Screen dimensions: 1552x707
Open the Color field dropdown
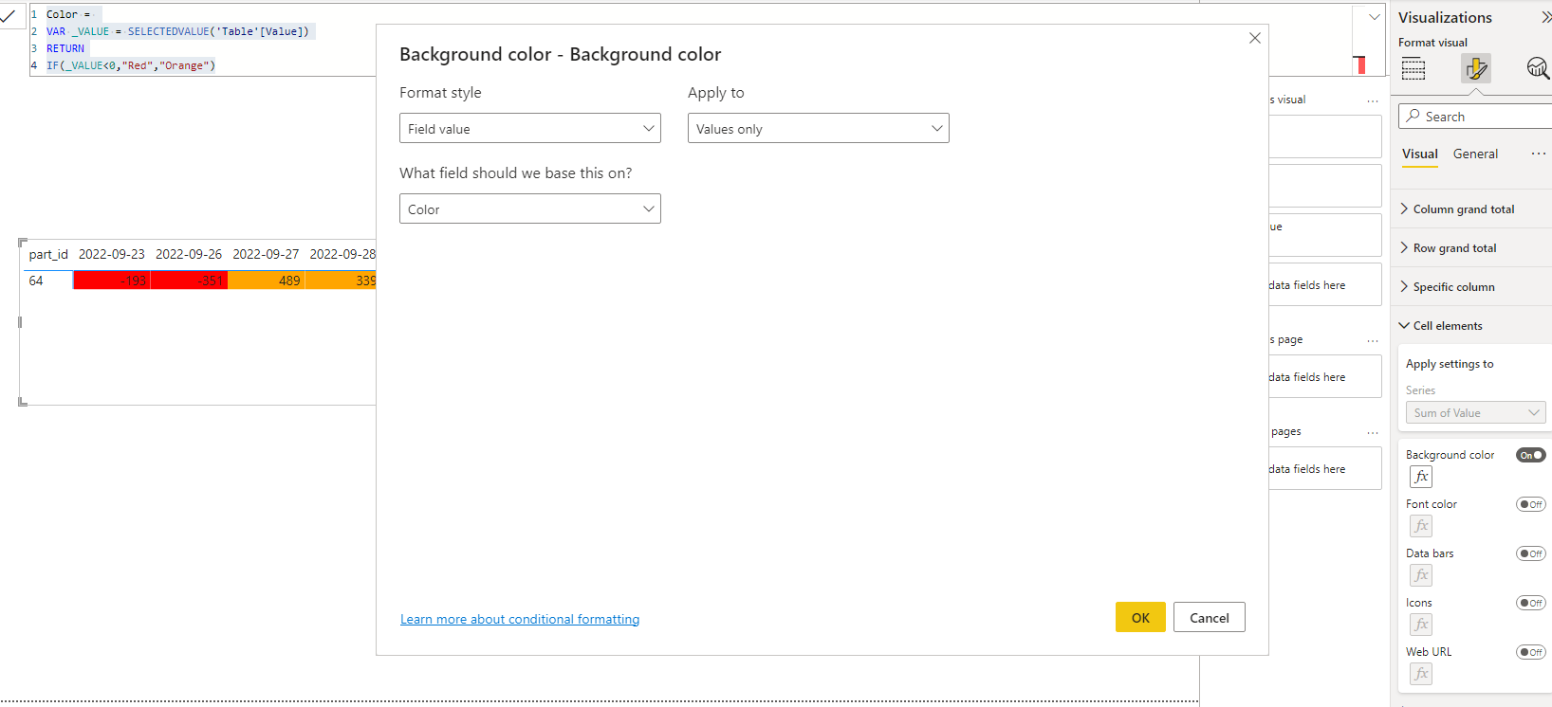530,209
